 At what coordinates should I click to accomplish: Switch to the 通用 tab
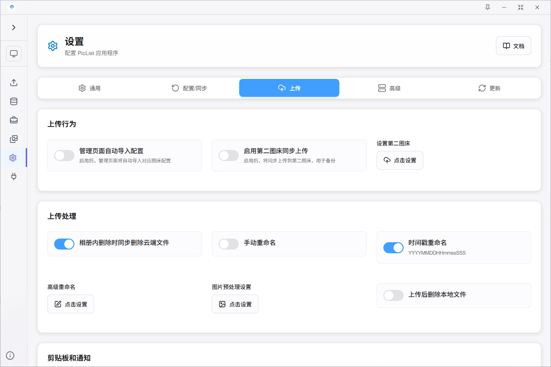[90, 88]
